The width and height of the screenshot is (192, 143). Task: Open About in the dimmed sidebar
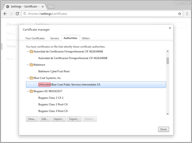click(10, 59)
